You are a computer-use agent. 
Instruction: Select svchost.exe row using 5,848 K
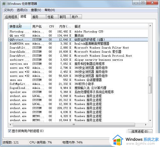(78, 96)
